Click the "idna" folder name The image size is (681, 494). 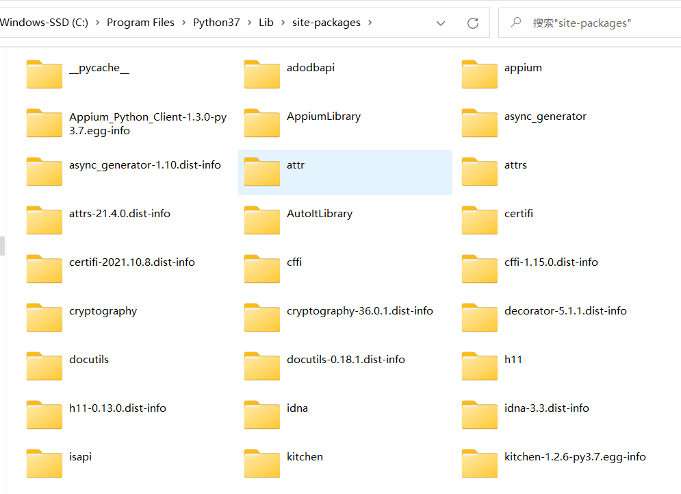point(297,408)
